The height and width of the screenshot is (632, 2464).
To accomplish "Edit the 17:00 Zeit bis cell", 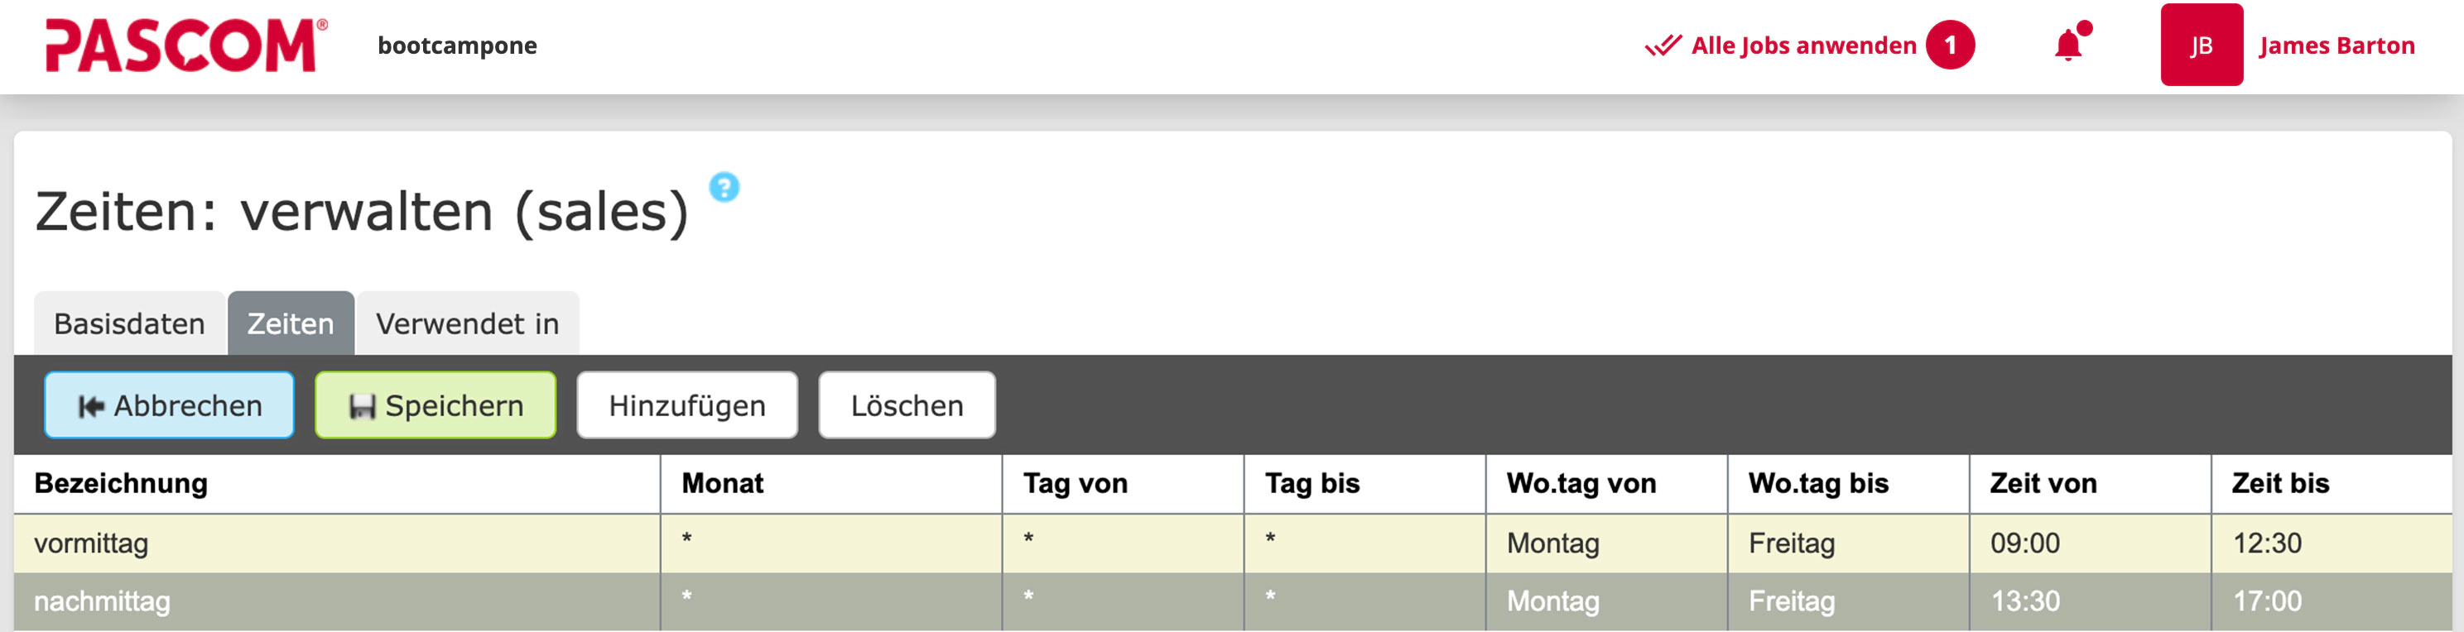I will point(2266,601).
